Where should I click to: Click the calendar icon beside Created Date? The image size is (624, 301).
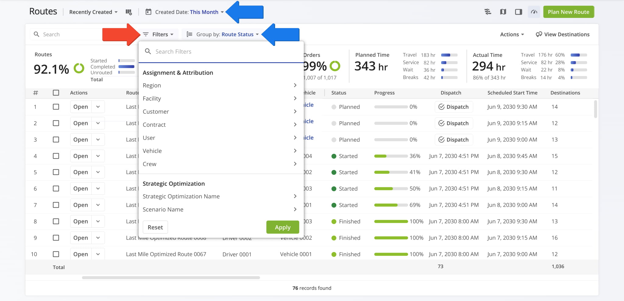[x=148, y=12]
